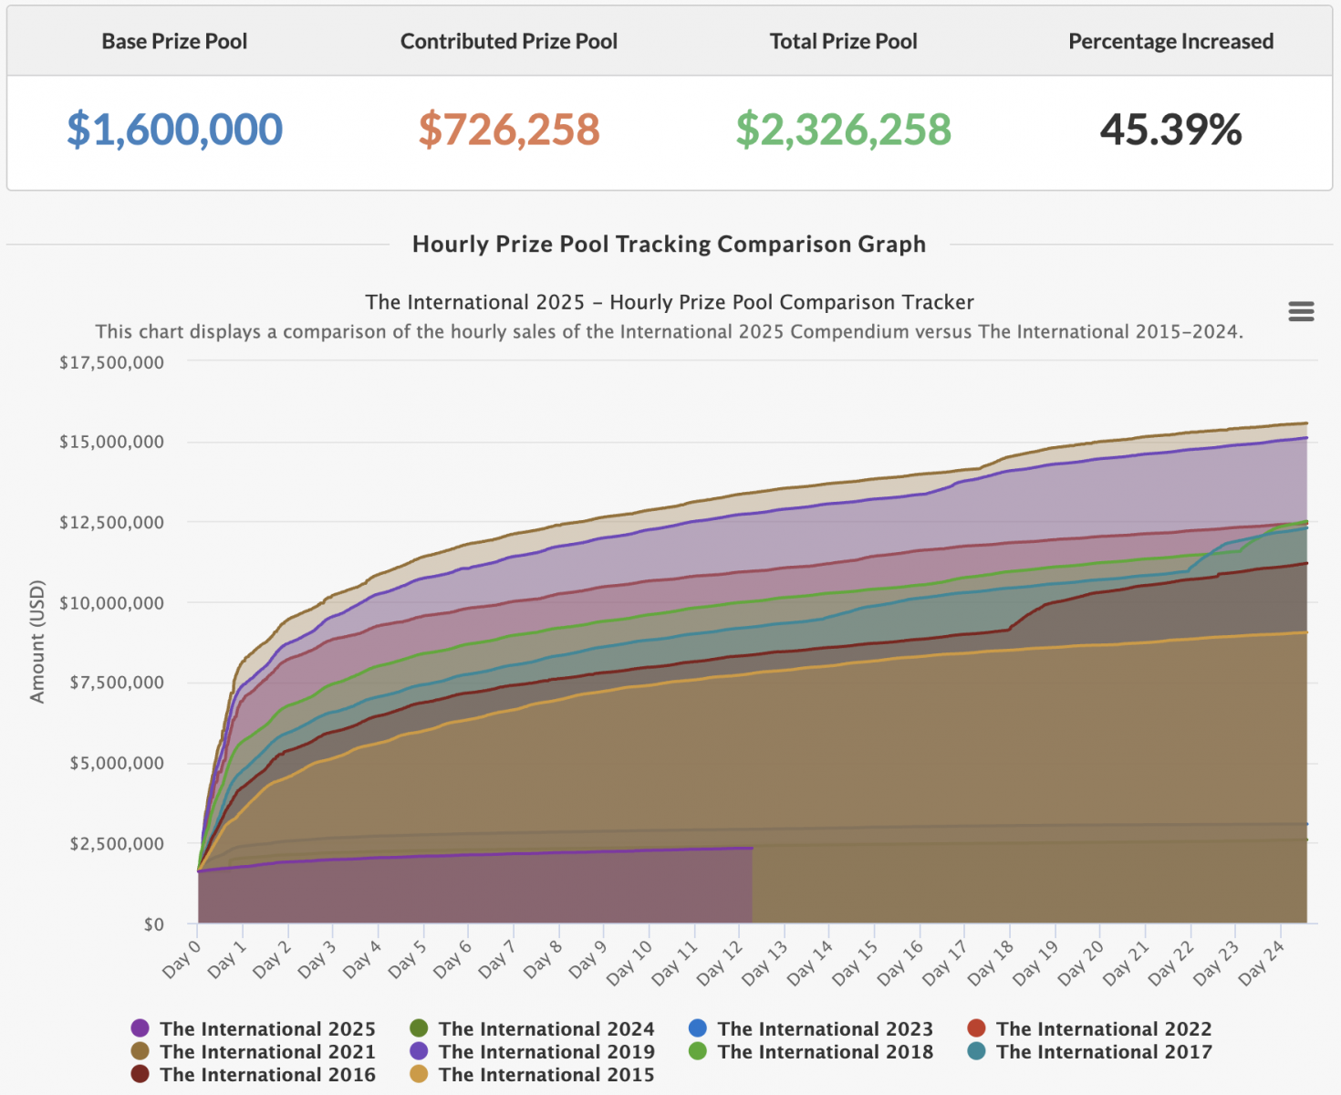Toggle The International 2024 series in legend

pyautogui.click(x=533, y=1028)
